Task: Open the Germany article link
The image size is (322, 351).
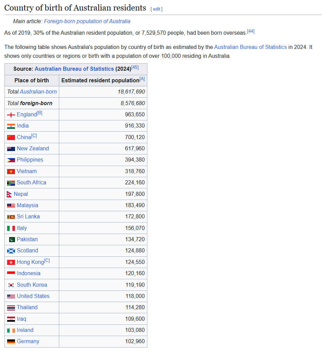Action: (x=28, y=341)
